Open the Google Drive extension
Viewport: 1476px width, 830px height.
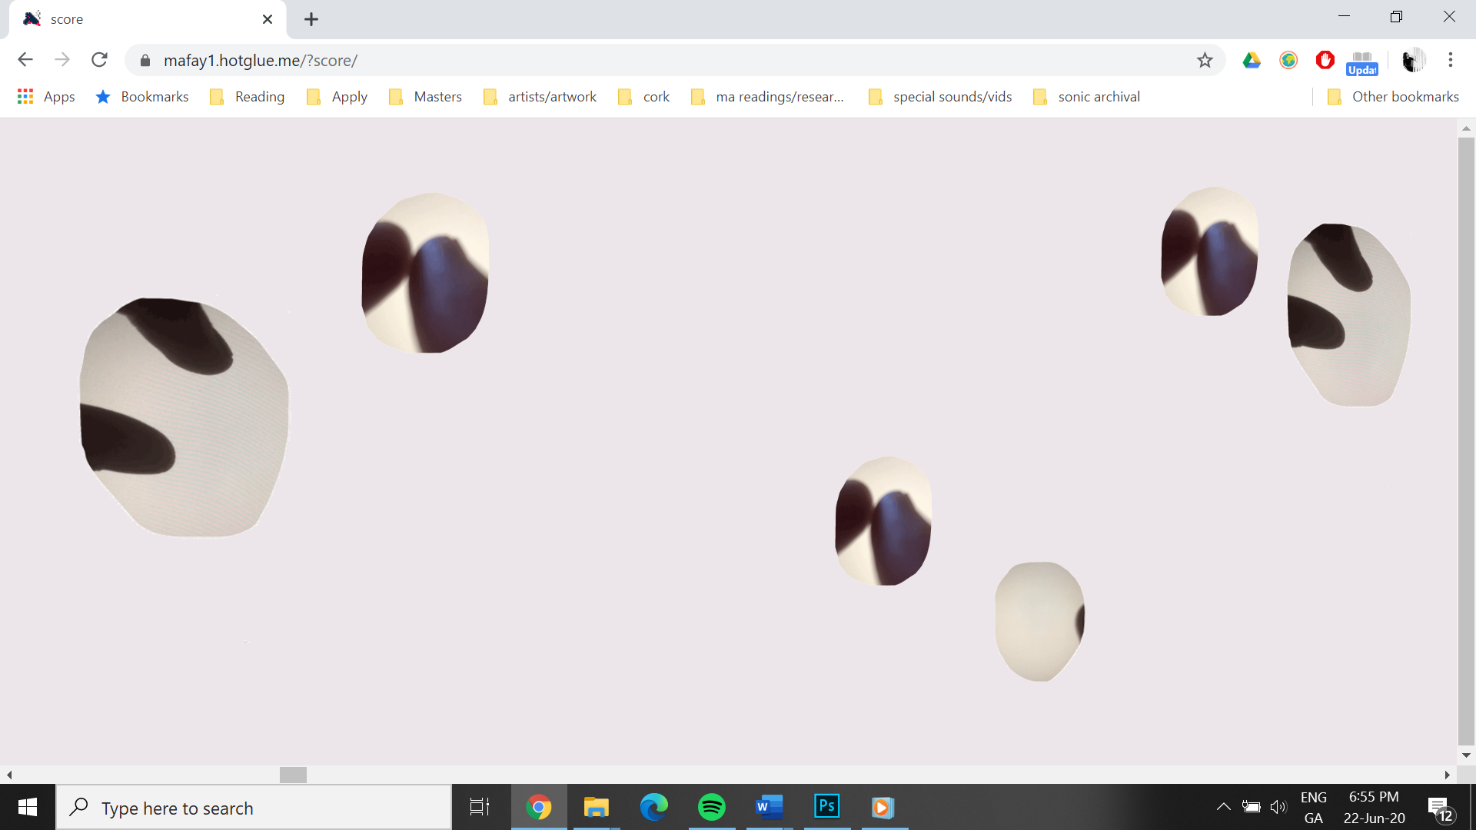[x=1252, y=60]
